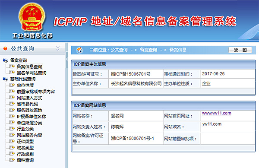Click the domain value yw11.com

tap(212, 124)
